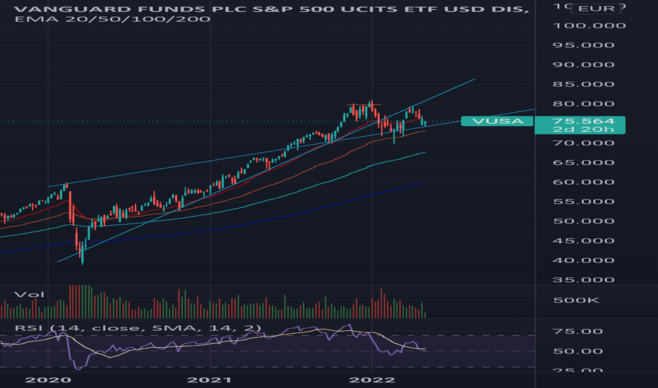Click the 90.000 price axis label

click(583, 65)
